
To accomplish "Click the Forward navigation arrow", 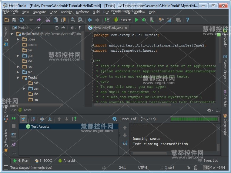I will [97, 20].
